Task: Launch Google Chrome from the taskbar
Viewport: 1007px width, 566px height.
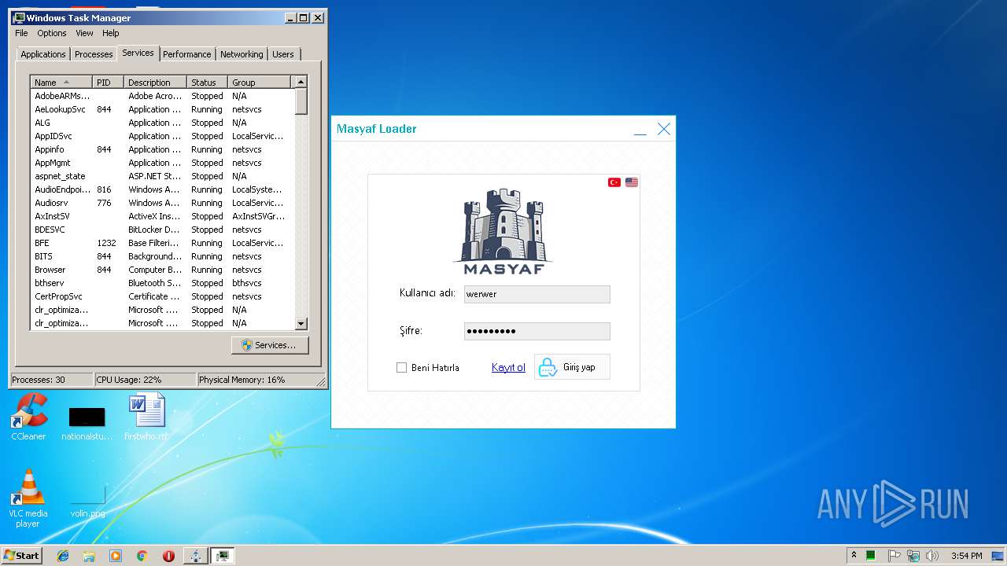Action: pos(142,556)
